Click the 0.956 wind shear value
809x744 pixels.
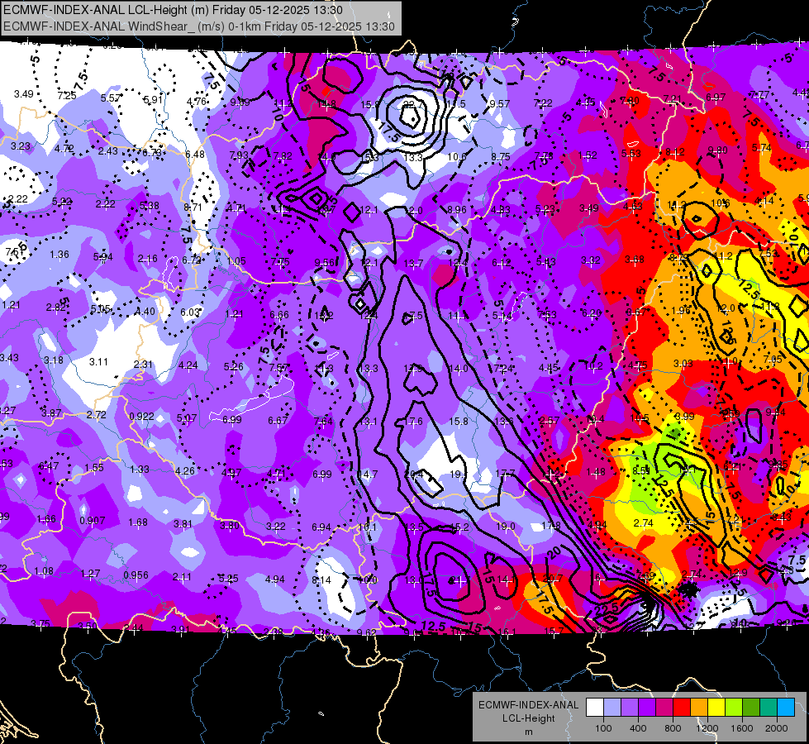click(136, 575)
